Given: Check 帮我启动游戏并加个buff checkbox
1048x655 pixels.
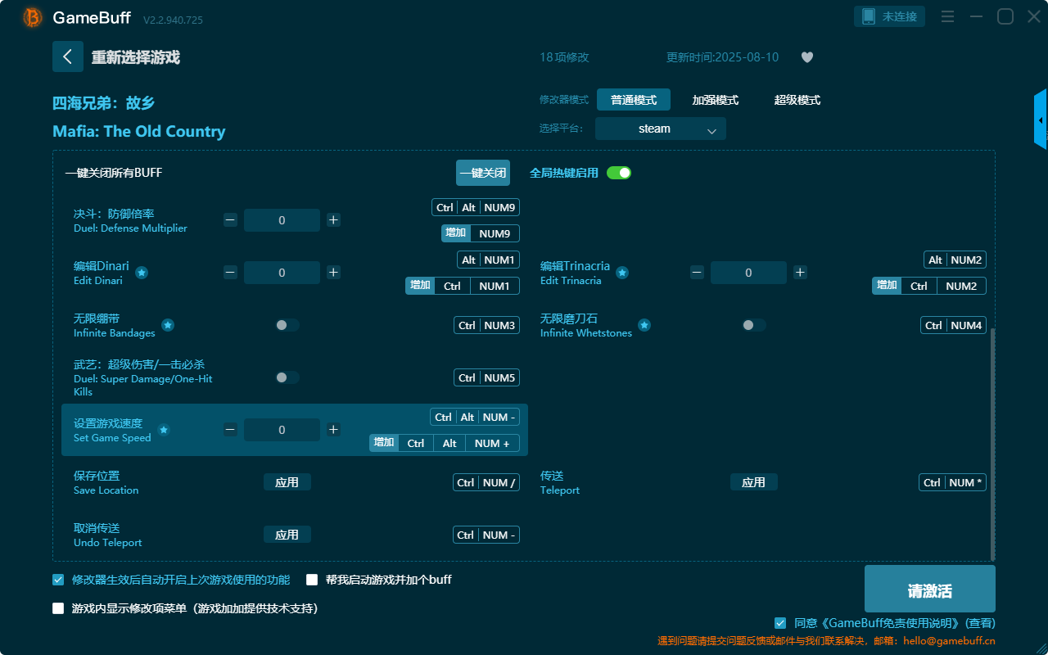Looking at the screenshot, I should coord(312,580).
